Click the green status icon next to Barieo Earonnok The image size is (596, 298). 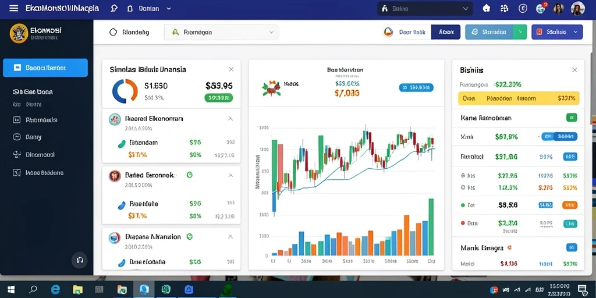190,175
